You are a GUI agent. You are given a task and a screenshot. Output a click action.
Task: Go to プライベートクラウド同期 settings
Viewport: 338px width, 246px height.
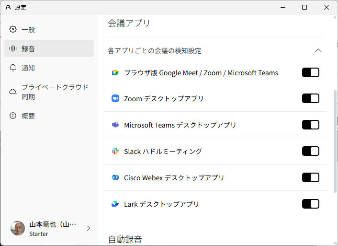pos(55,92)
